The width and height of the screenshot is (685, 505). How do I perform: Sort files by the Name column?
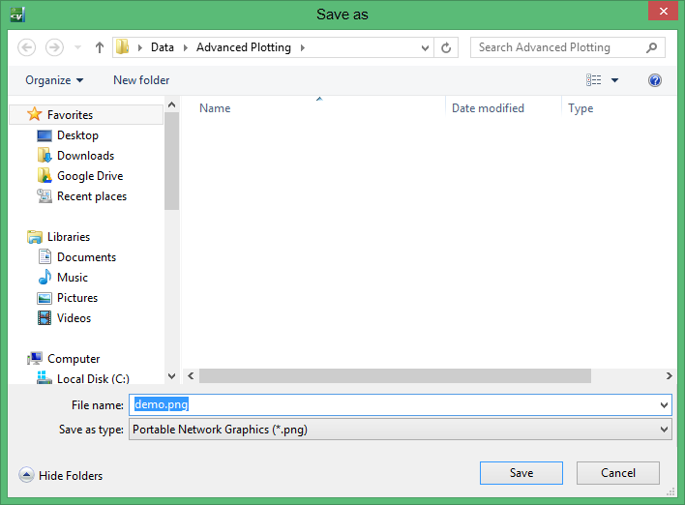coord(215,108)
